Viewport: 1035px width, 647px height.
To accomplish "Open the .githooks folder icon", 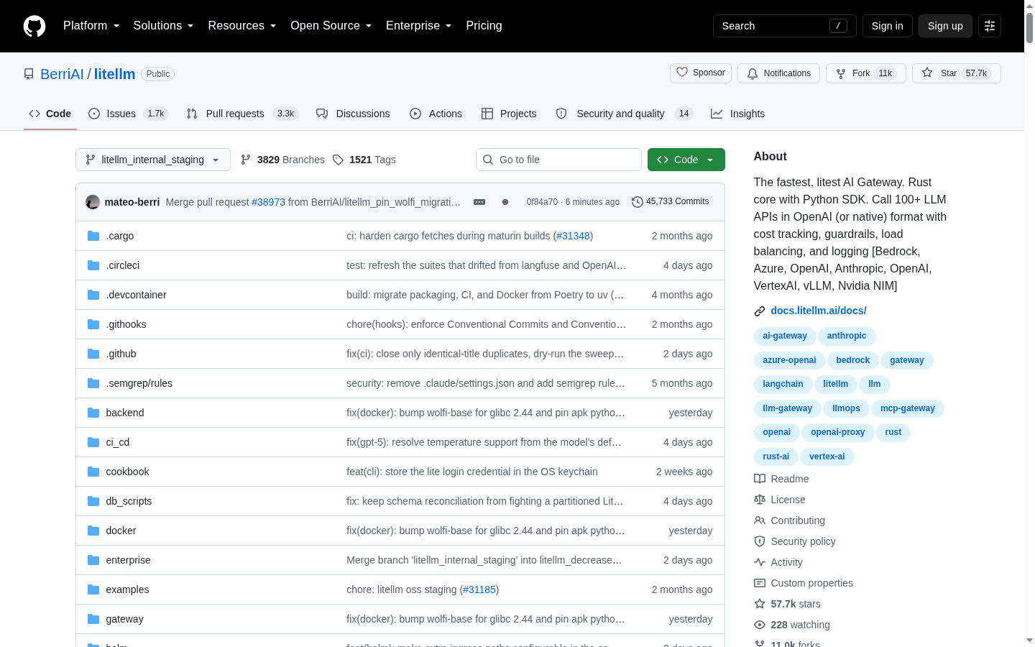I will tap(93, 324).
